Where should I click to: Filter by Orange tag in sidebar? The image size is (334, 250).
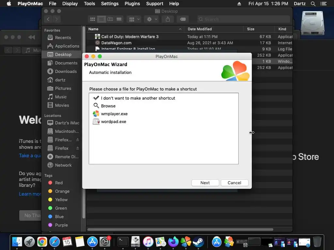(x=61, y=191)
